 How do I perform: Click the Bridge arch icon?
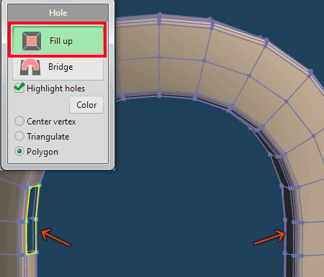coord(30,67)
